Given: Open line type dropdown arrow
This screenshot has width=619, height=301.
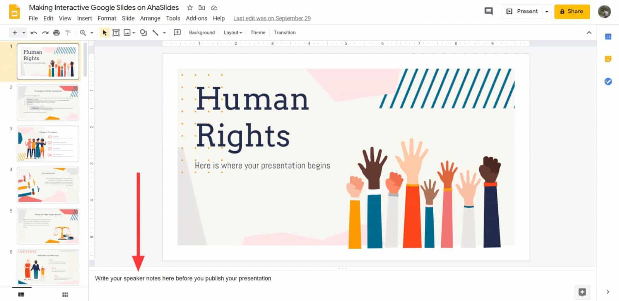Looking at the screenshot, I should 164,32.
